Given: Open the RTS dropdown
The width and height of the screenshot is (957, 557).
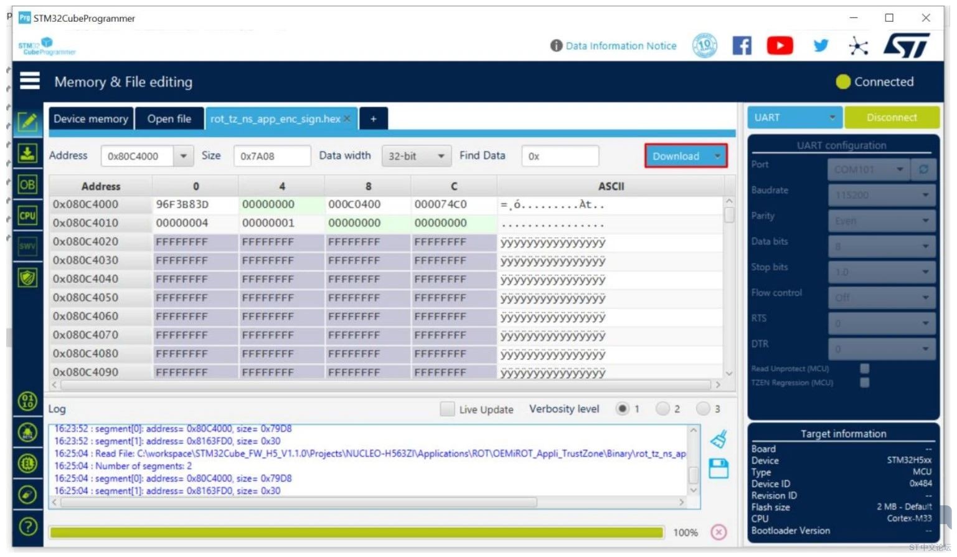Looking at the screenshot, I should (x=882, y=323).
